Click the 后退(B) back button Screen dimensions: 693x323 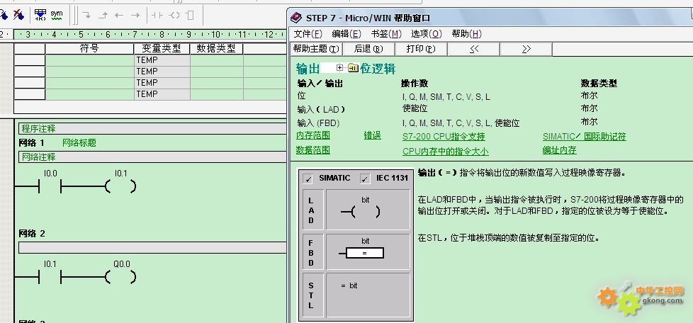(x=368, y=49)
